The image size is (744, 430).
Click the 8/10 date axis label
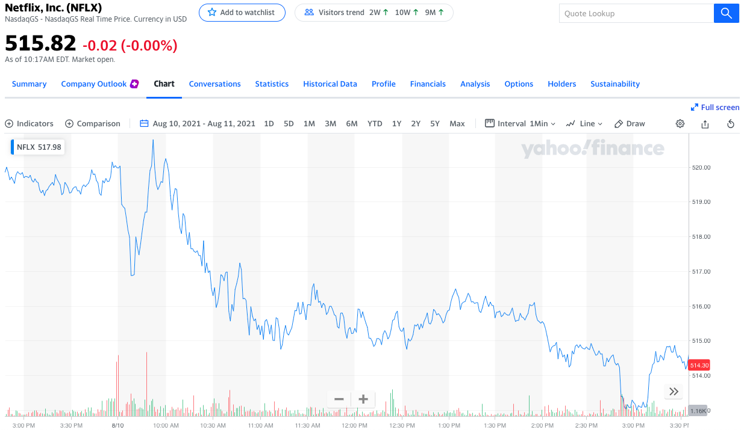(117, 425)
